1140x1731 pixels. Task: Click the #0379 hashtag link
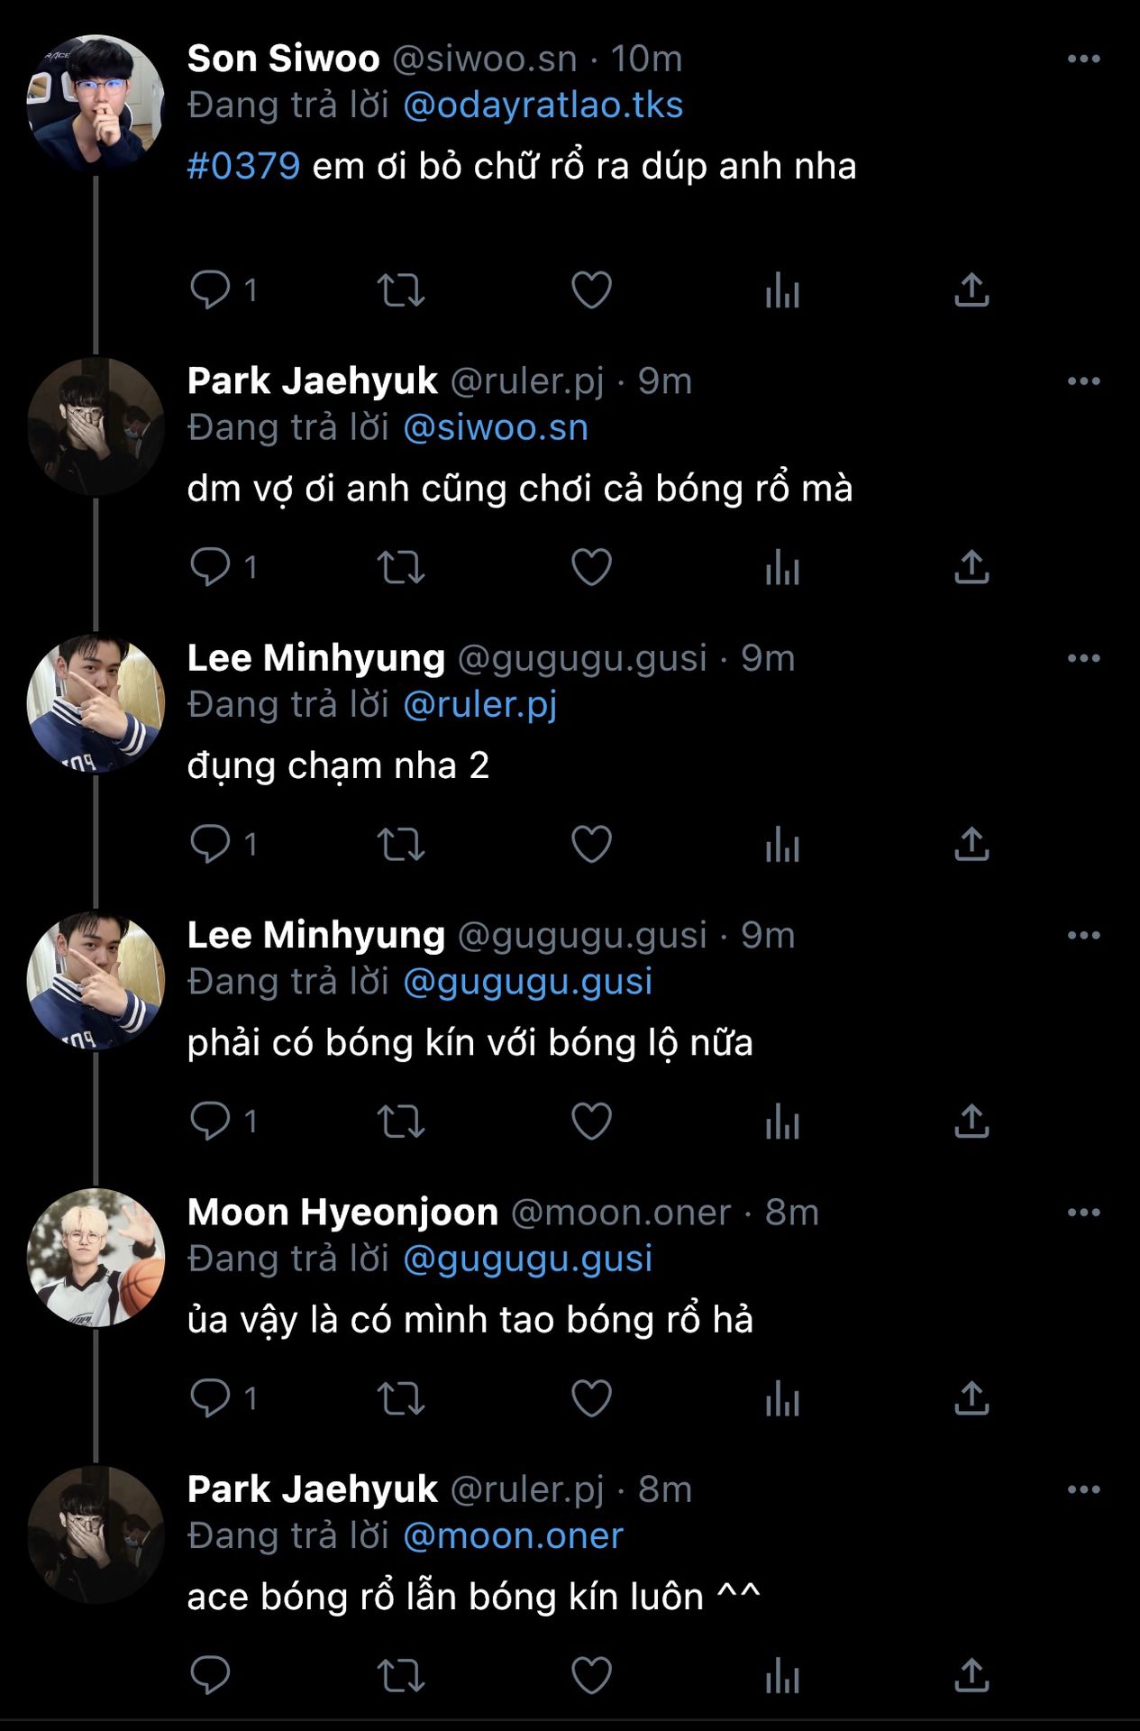(243, 167)
